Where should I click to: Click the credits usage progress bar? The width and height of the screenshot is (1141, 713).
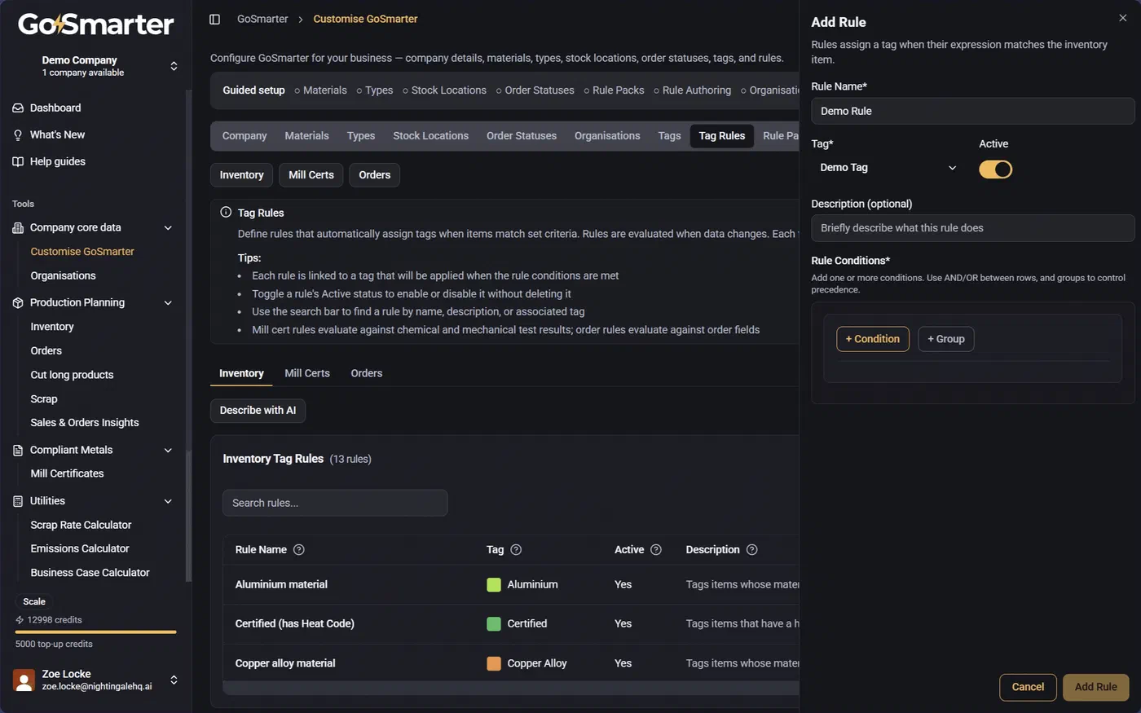coord(96,632)
